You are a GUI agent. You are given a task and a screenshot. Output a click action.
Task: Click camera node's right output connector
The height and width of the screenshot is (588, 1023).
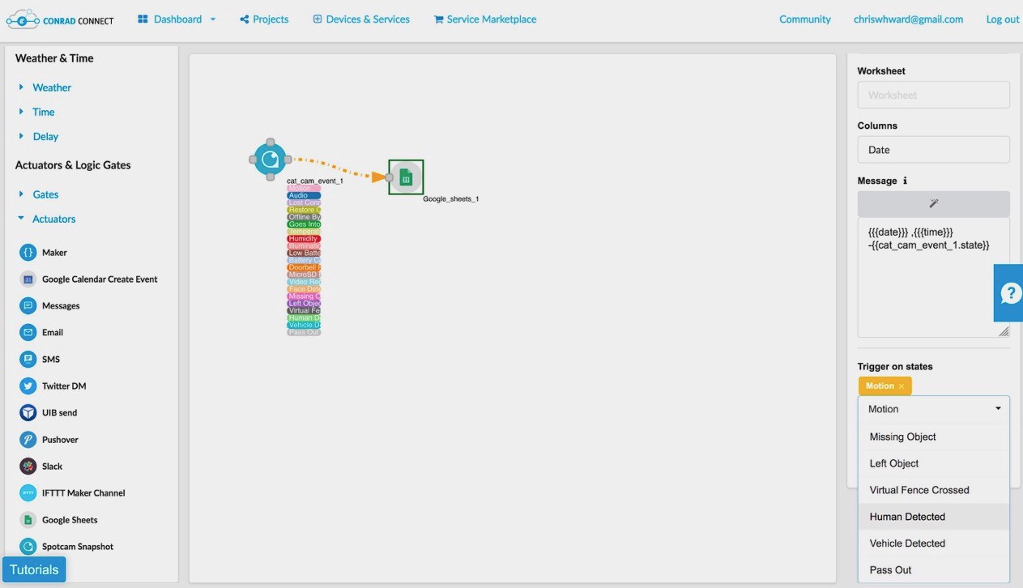pyautogui.click(x=288, y=160)
